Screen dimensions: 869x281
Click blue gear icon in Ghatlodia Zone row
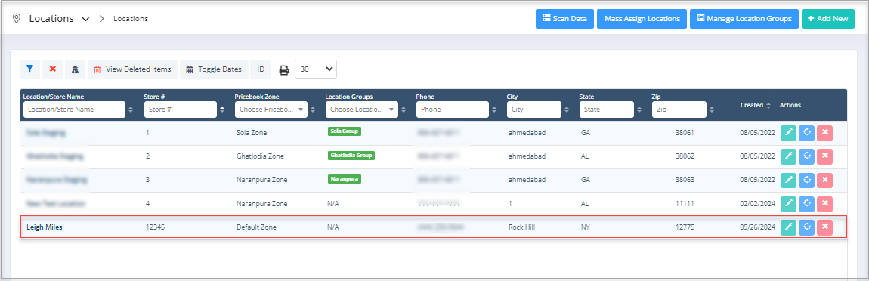806,156
